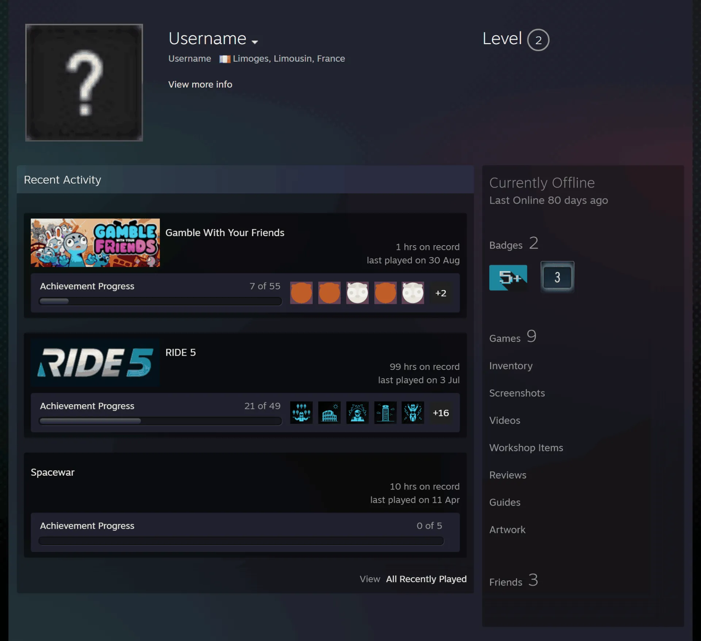Open Workshop Items in the sidebar

tap(526, 448)
